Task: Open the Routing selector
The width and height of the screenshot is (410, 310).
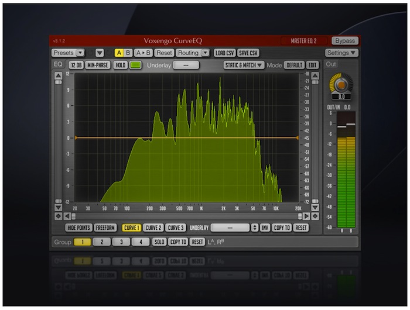Action: (193, 53)
